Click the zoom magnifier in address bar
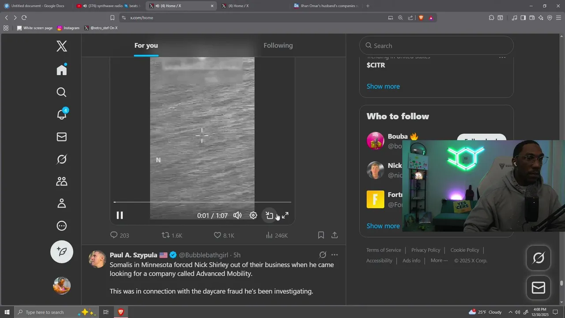 tap(400, 18)
